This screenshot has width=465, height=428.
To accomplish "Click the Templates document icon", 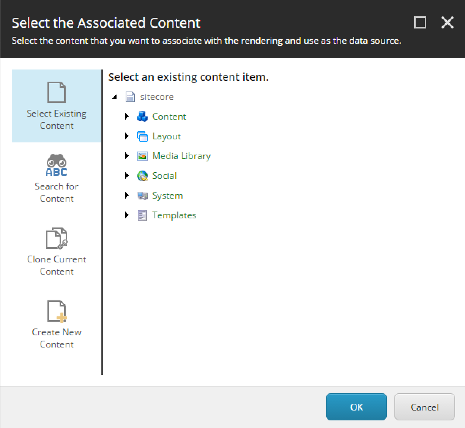I will coord(142,215).
